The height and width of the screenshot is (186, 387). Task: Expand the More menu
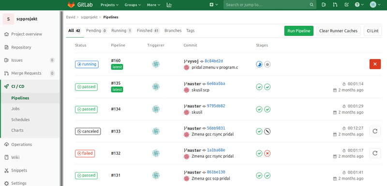point(153,5)
